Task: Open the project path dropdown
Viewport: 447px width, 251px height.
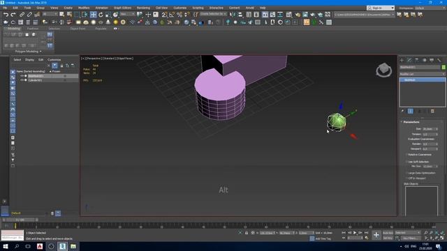Action: [x=365, y=14]
